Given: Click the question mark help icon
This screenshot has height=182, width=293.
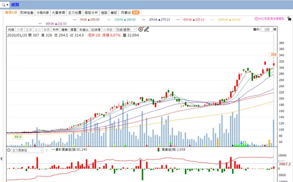Looking at the screenshot, I should (x=47, y=150).
